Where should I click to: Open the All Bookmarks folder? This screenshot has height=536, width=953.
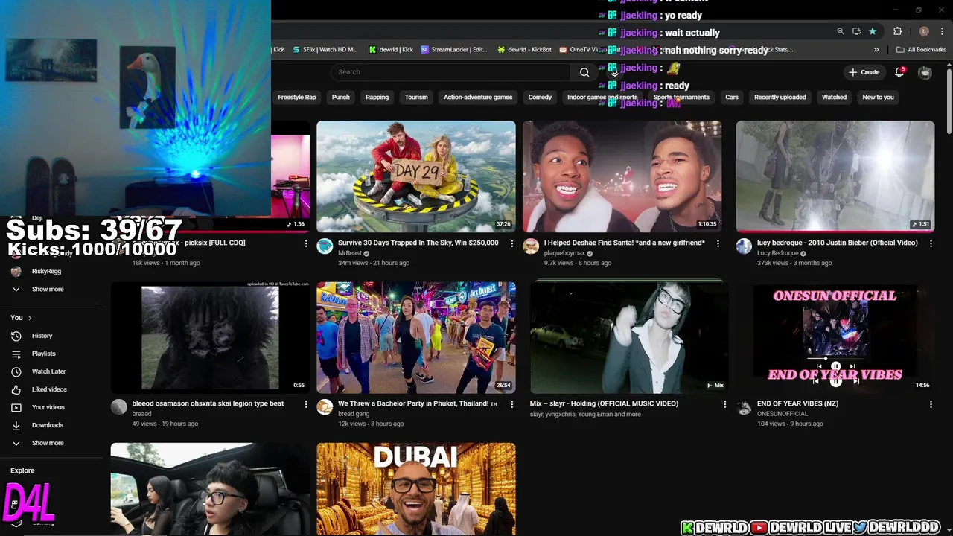point(921,50)
